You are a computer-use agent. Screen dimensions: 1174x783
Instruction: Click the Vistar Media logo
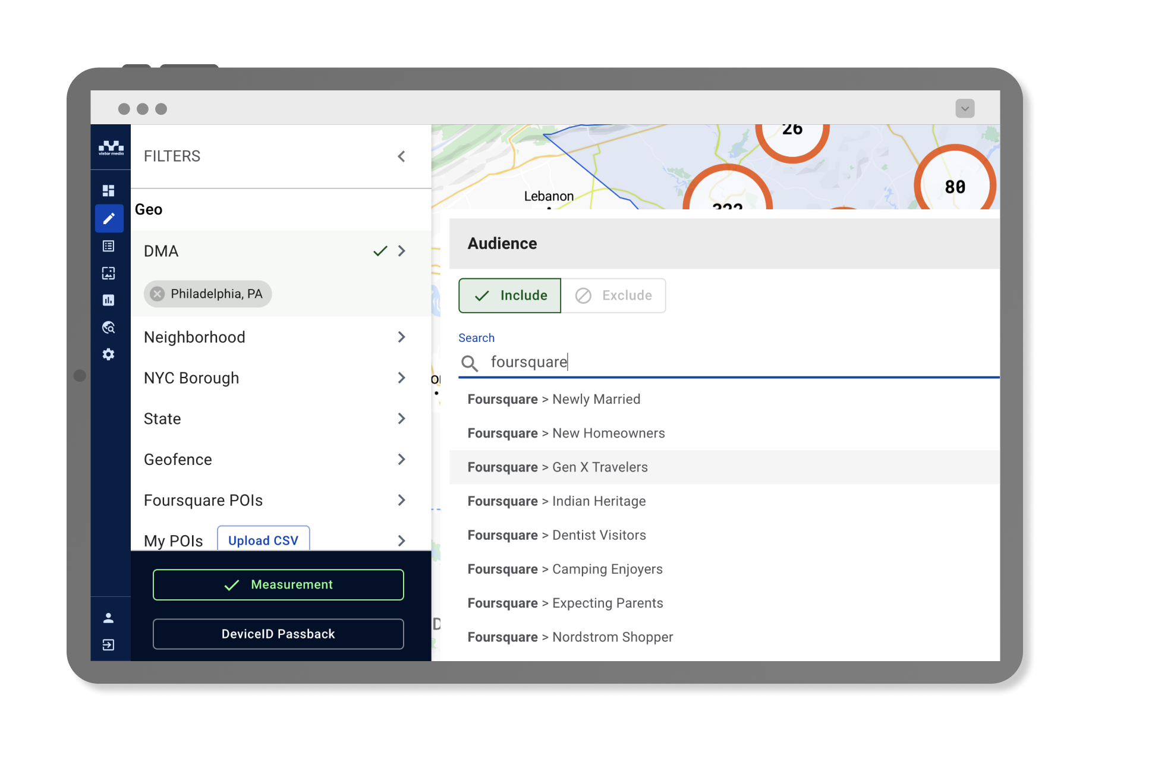tap(111, 147)
